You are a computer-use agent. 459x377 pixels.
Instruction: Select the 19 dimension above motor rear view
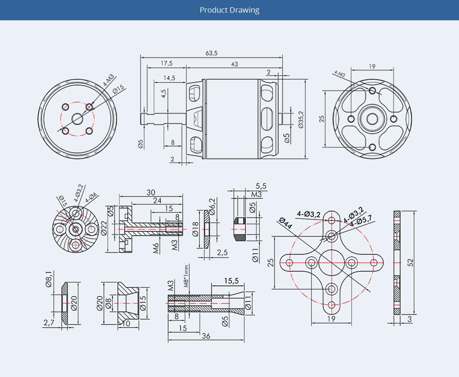click(x=372, y=66)
